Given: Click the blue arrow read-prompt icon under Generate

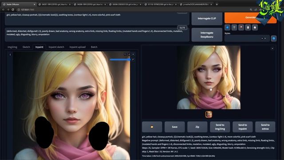Looking at the screenshot, I should point(227,28).
